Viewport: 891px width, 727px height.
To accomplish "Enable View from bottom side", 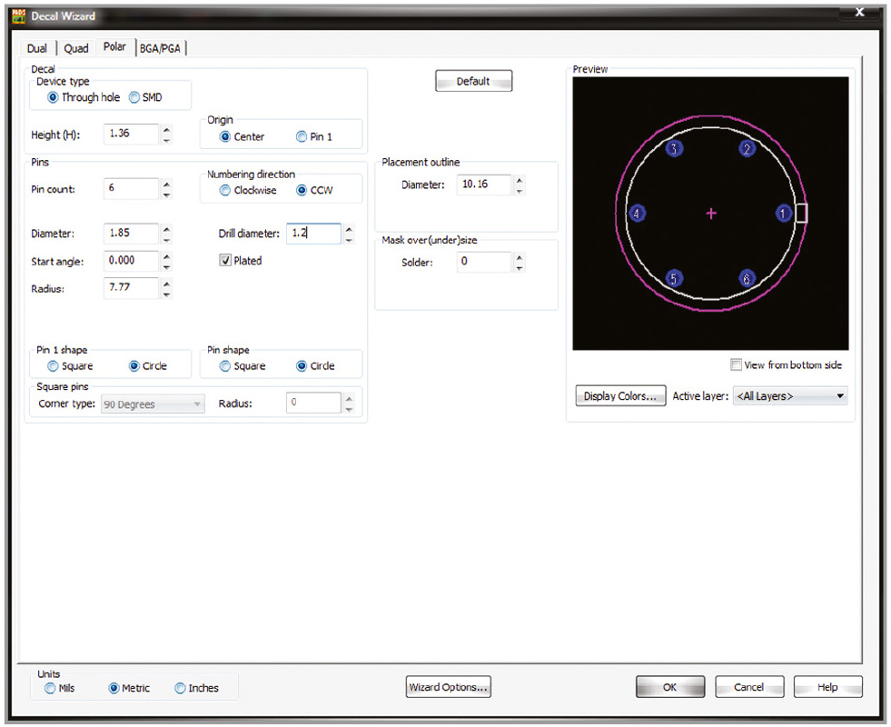I will [736, 365].
